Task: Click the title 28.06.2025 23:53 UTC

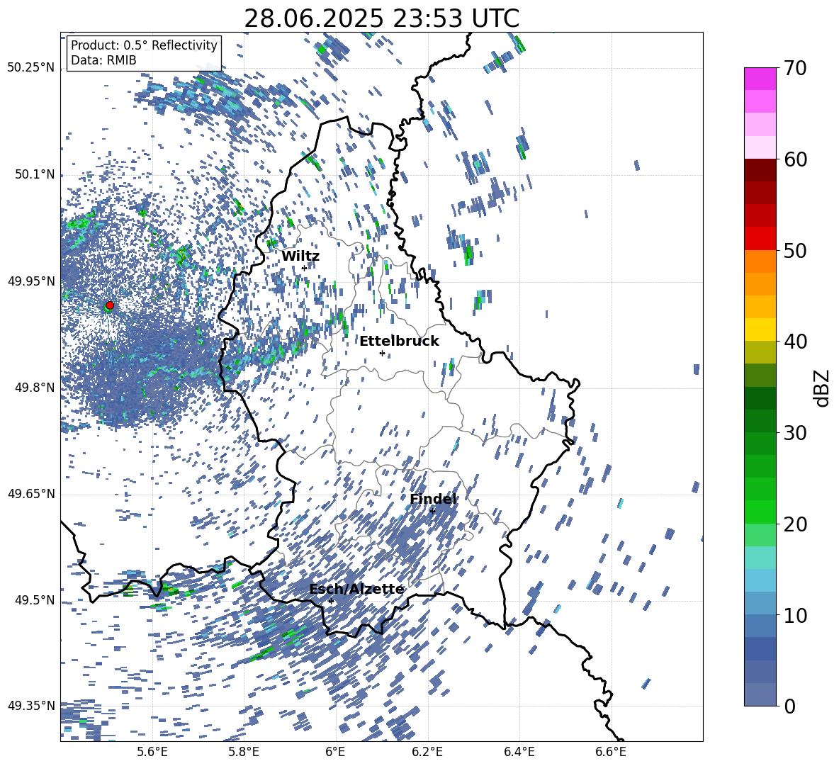Action: pos(381,18)
